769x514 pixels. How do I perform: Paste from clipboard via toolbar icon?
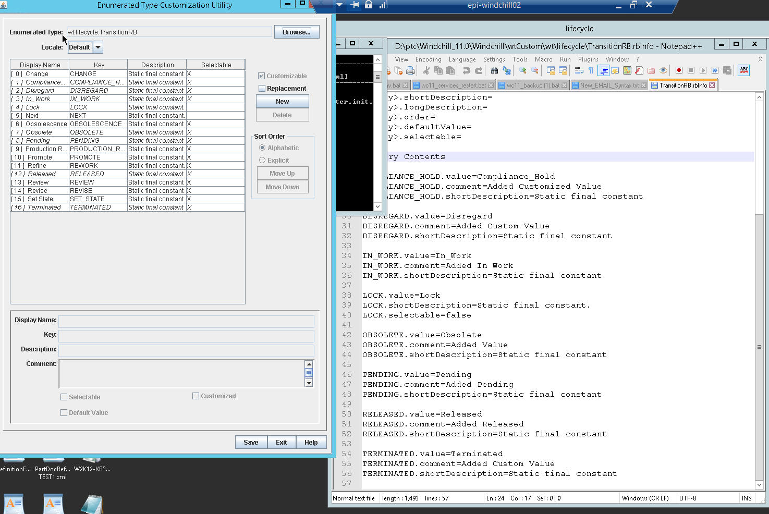450,70
